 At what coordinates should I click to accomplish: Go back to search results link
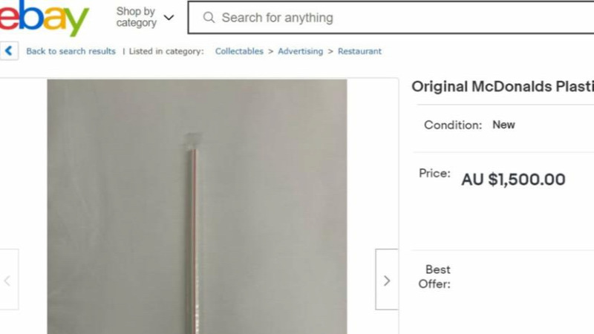pyautogui.click(x=71, y=51)
